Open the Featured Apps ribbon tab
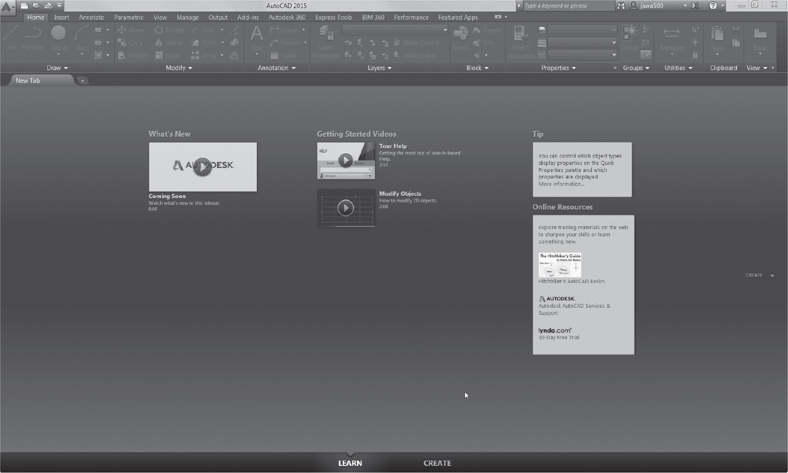This screenshot has width=788, height=473. point(458,17)
